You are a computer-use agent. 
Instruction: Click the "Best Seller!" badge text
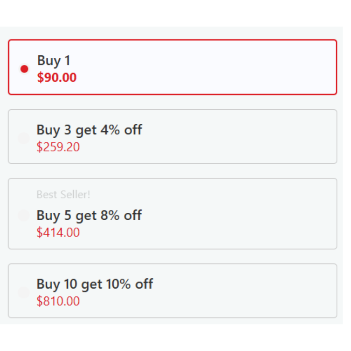[x=63, y=194]
